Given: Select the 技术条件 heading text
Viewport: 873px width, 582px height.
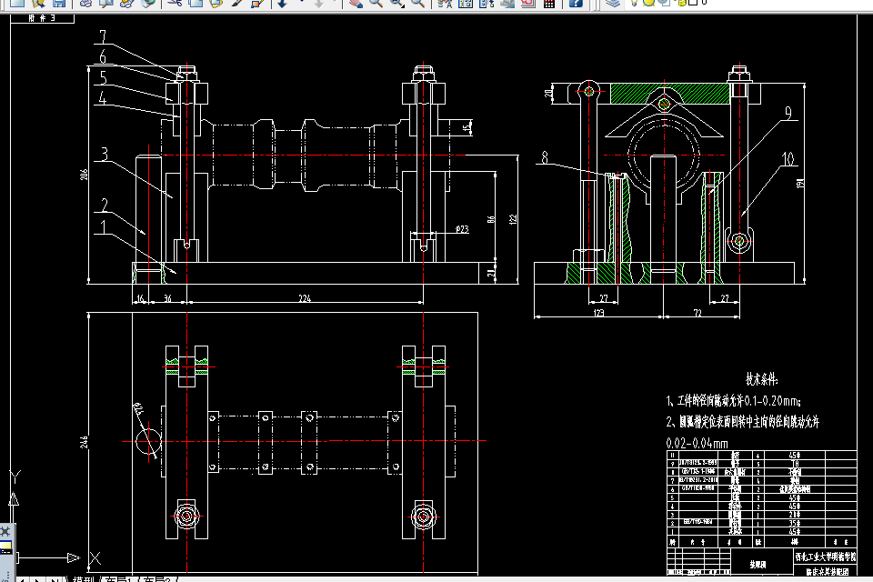Looking at the screenshot, I should coord(762,380).
